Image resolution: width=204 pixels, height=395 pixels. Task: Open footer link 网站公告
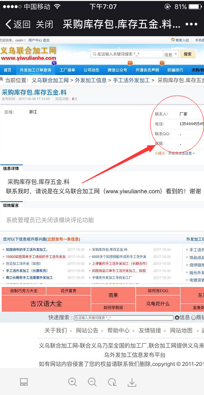pos(87,330)
